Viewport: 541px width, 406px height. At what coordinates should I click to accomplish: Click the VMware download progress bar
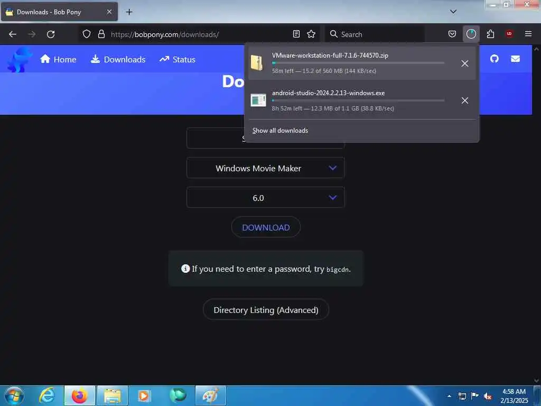(358, 63)
